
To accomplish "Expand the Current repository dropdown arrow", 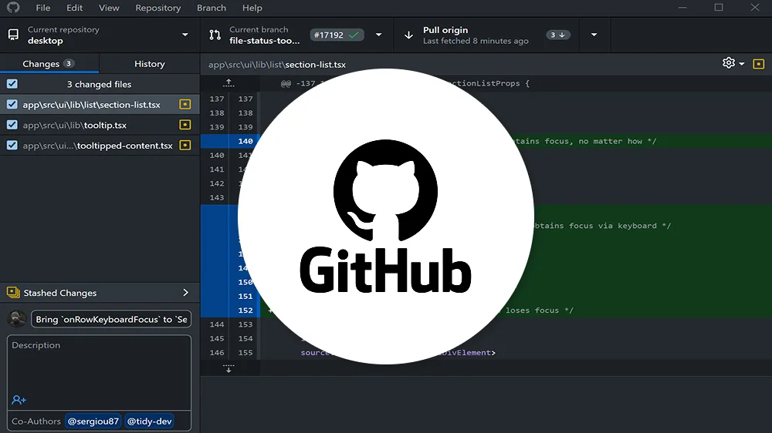I will click(x=185, y=35).
